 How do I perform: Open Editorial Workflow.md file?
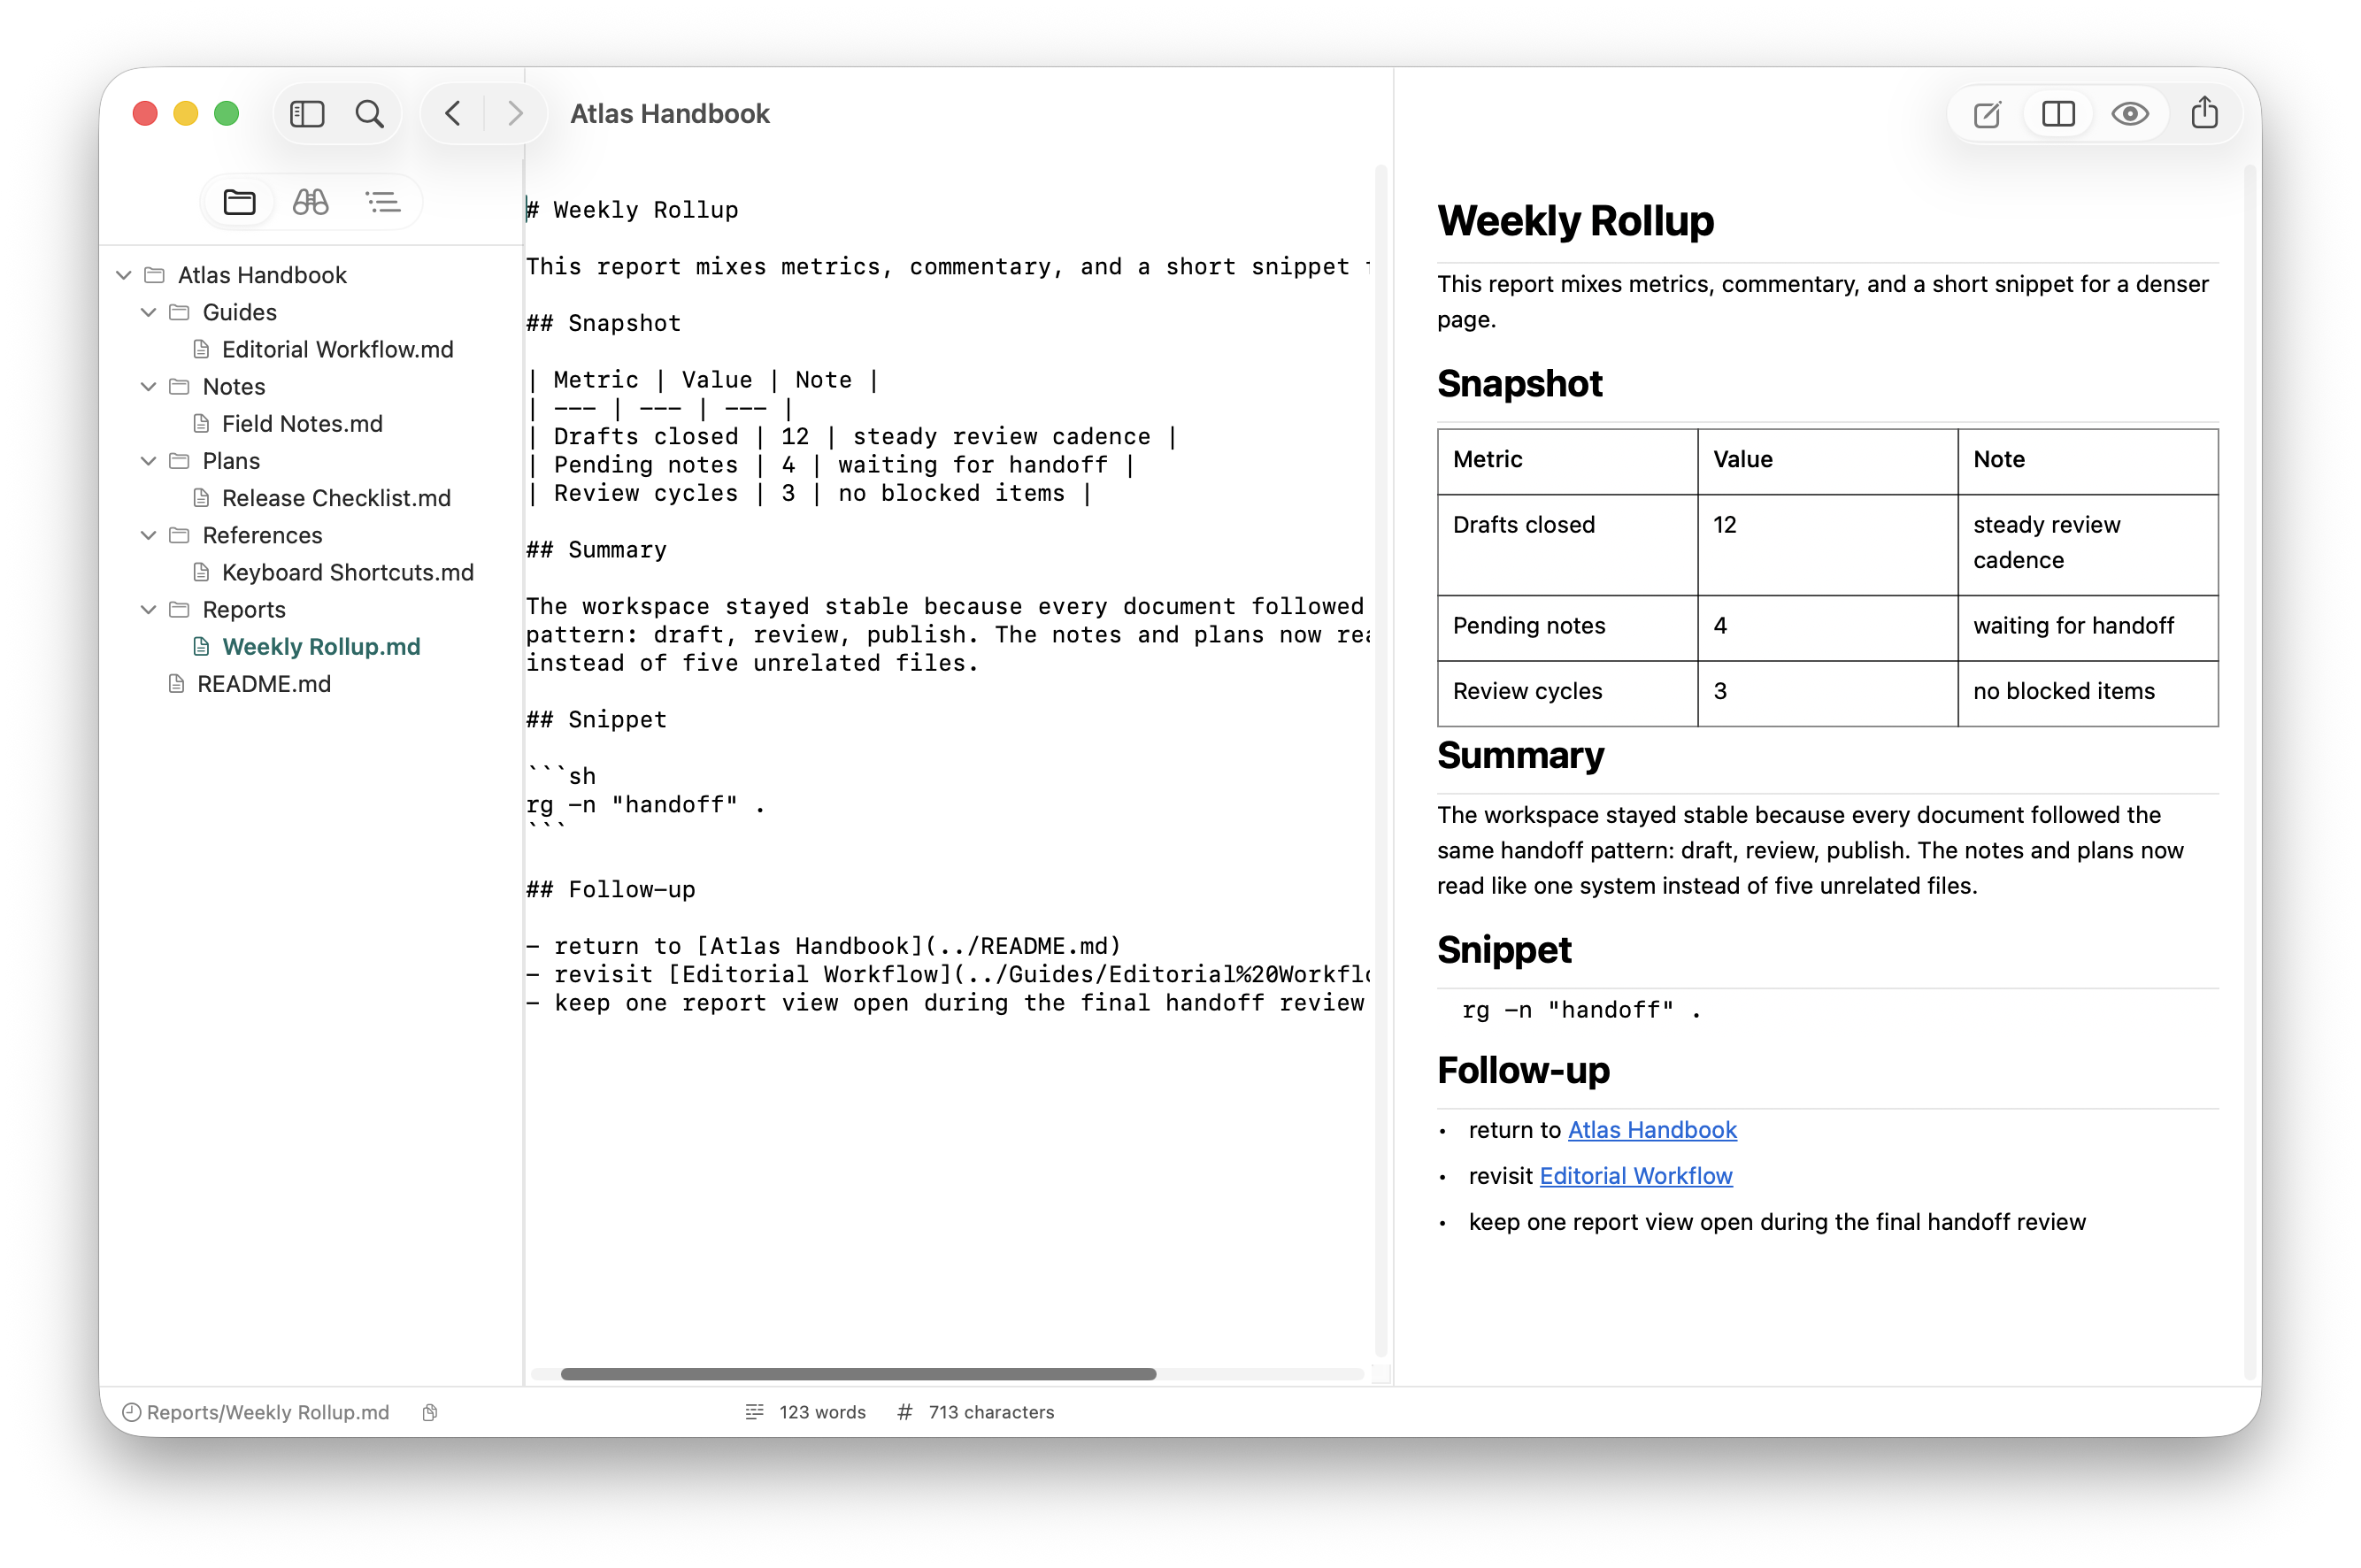tap(337, 349)
